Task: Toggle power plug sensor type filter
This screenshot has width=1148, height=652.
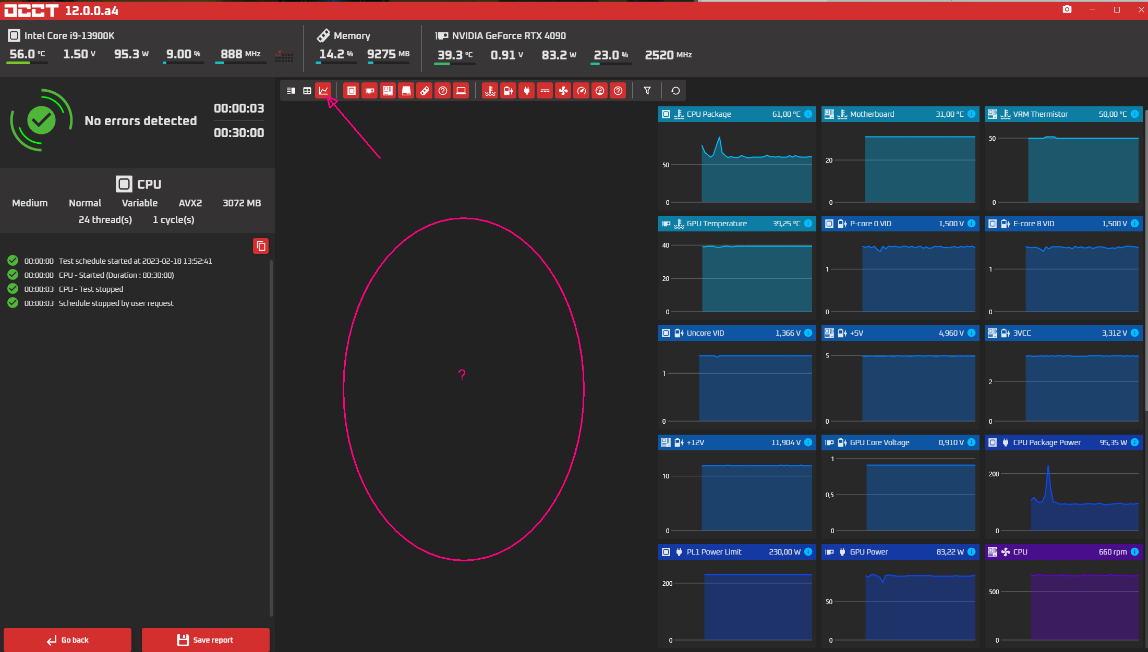Action: pos(527,91)
